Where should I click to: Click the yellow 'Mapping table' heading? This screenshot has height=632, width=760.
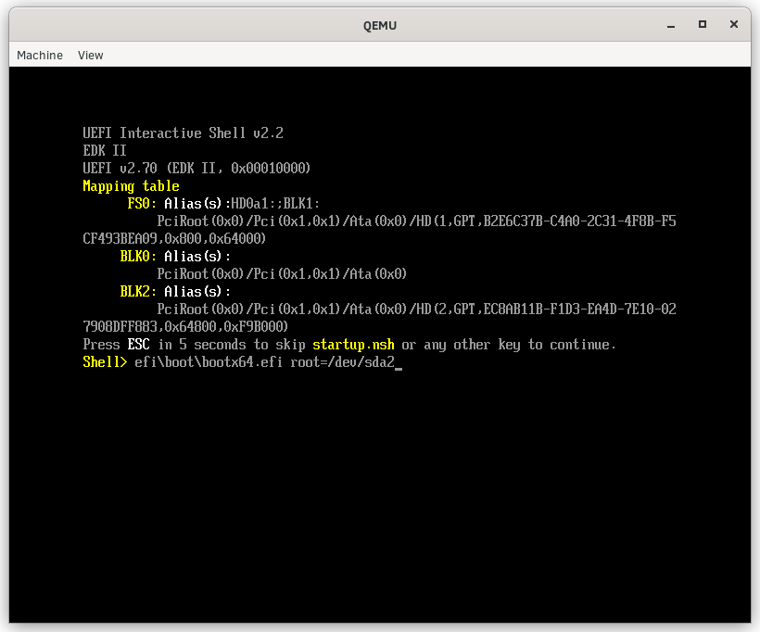point(131,186)
